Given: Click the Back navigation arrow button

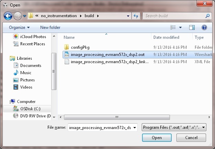Looking at the screenshot, I should pos(8,16).
